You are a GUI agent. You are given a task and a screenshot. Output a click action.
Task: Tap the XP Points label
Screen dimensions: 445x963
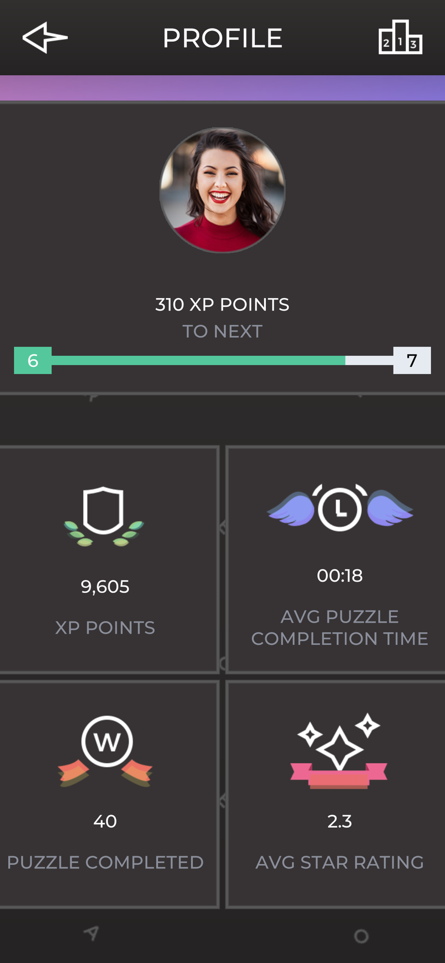[x=105, y=627]
